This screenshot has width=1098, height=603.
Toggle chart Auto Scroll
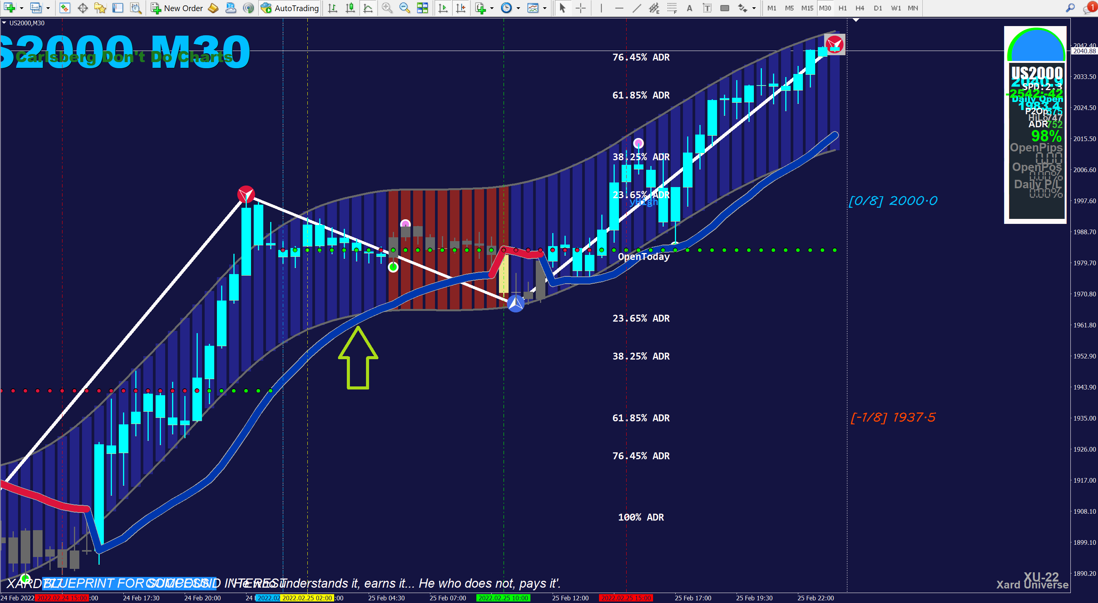(x=443, y=8)
